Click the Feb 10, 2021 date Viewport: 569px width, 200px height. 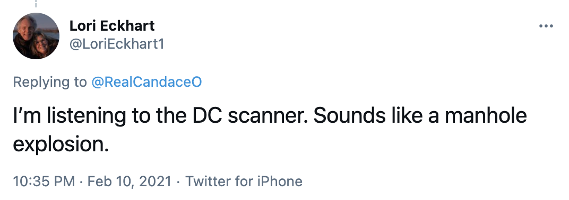pos(129,181)
